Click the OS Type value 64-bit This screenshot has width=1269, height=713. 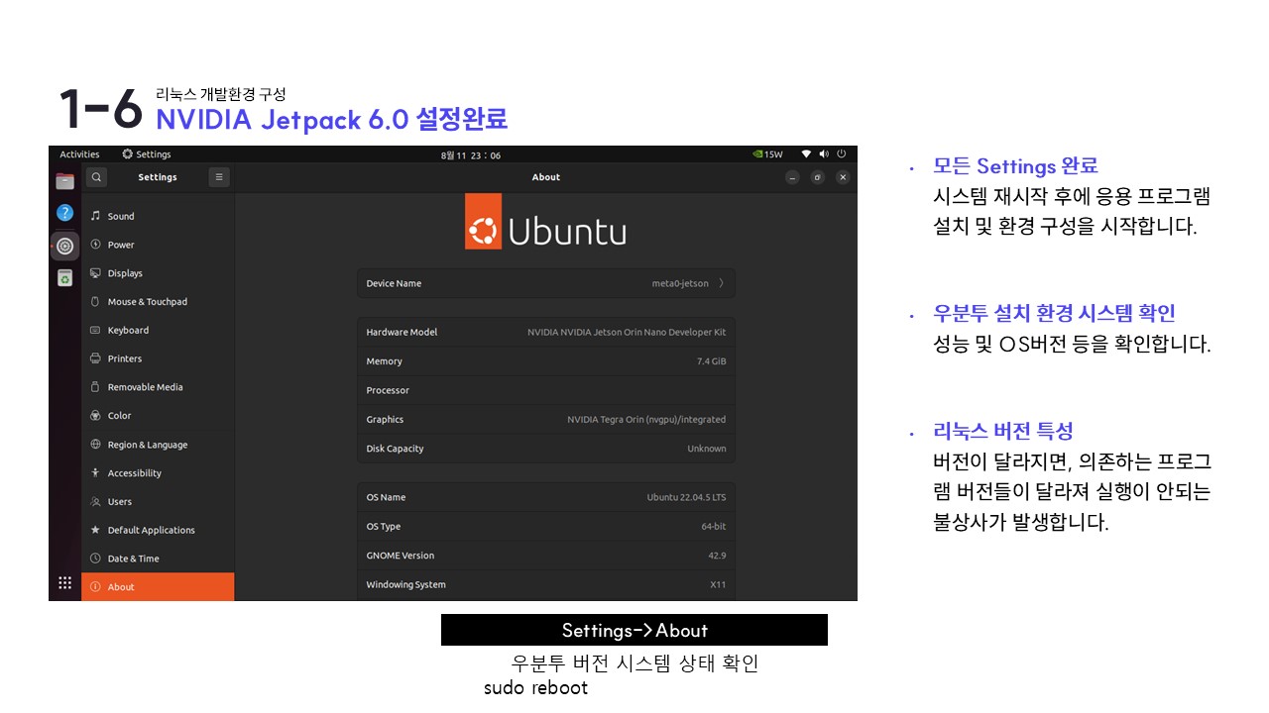point(714,527)
